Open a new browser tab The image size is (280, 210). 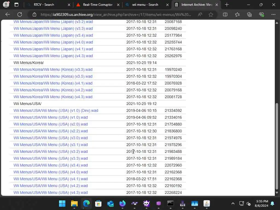pyautogui.click(x=227, y=5)
